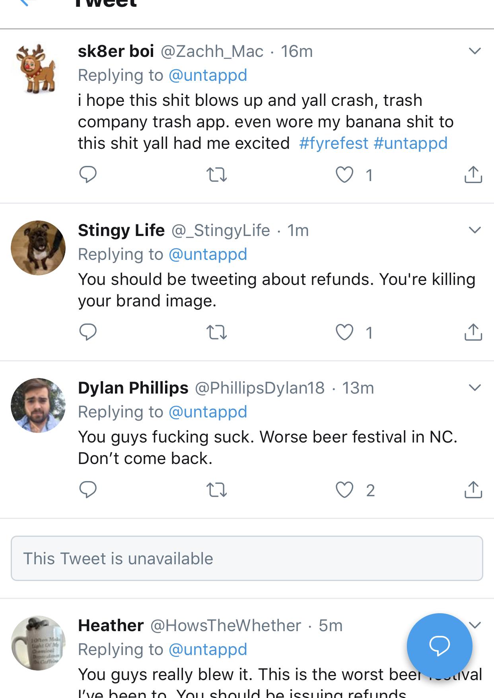Open the #untappd hashtag link
Screen dimensions: 494x698
(411, 143)
